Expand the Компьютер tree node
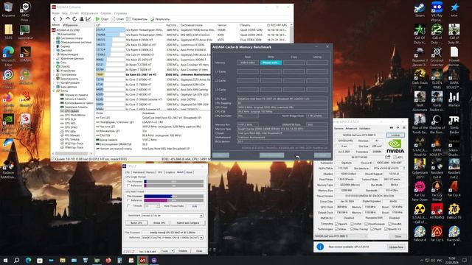 click(x=55, y=35)
